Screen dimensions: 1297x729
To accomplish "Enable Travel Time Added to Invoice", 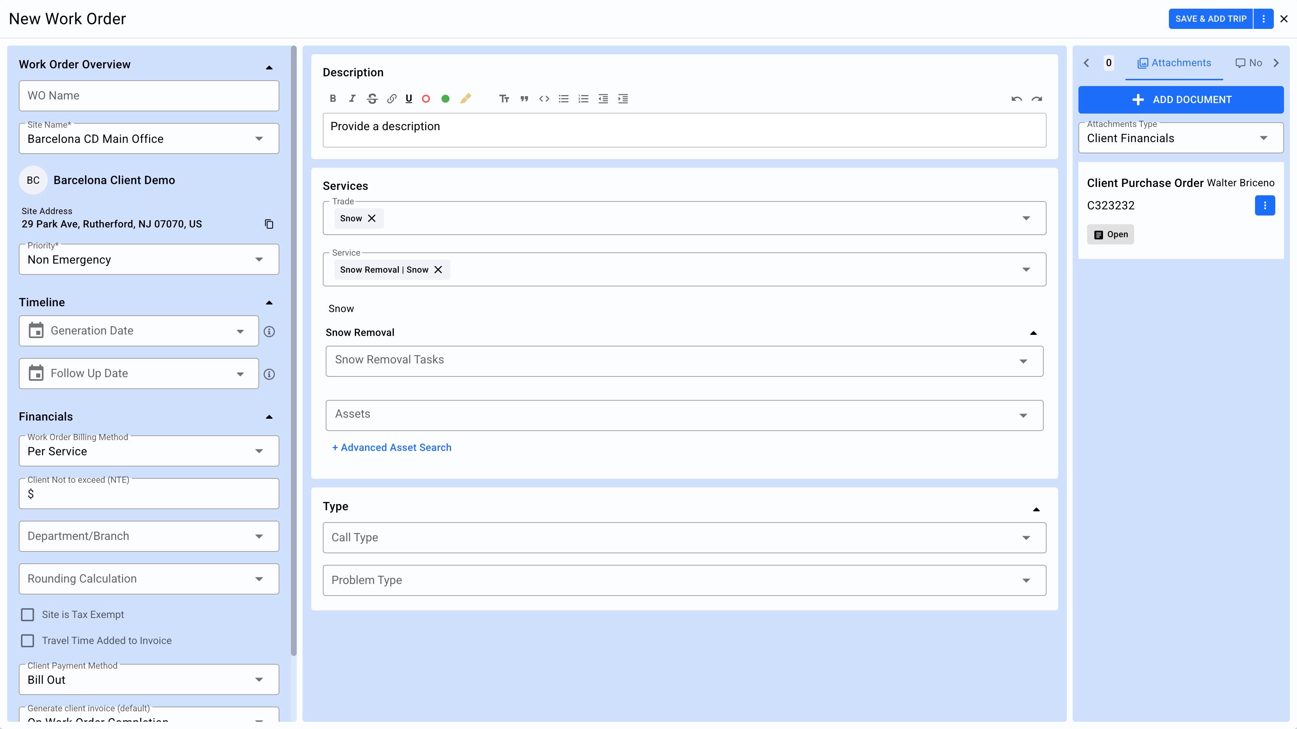I will [x=28, y=640].
